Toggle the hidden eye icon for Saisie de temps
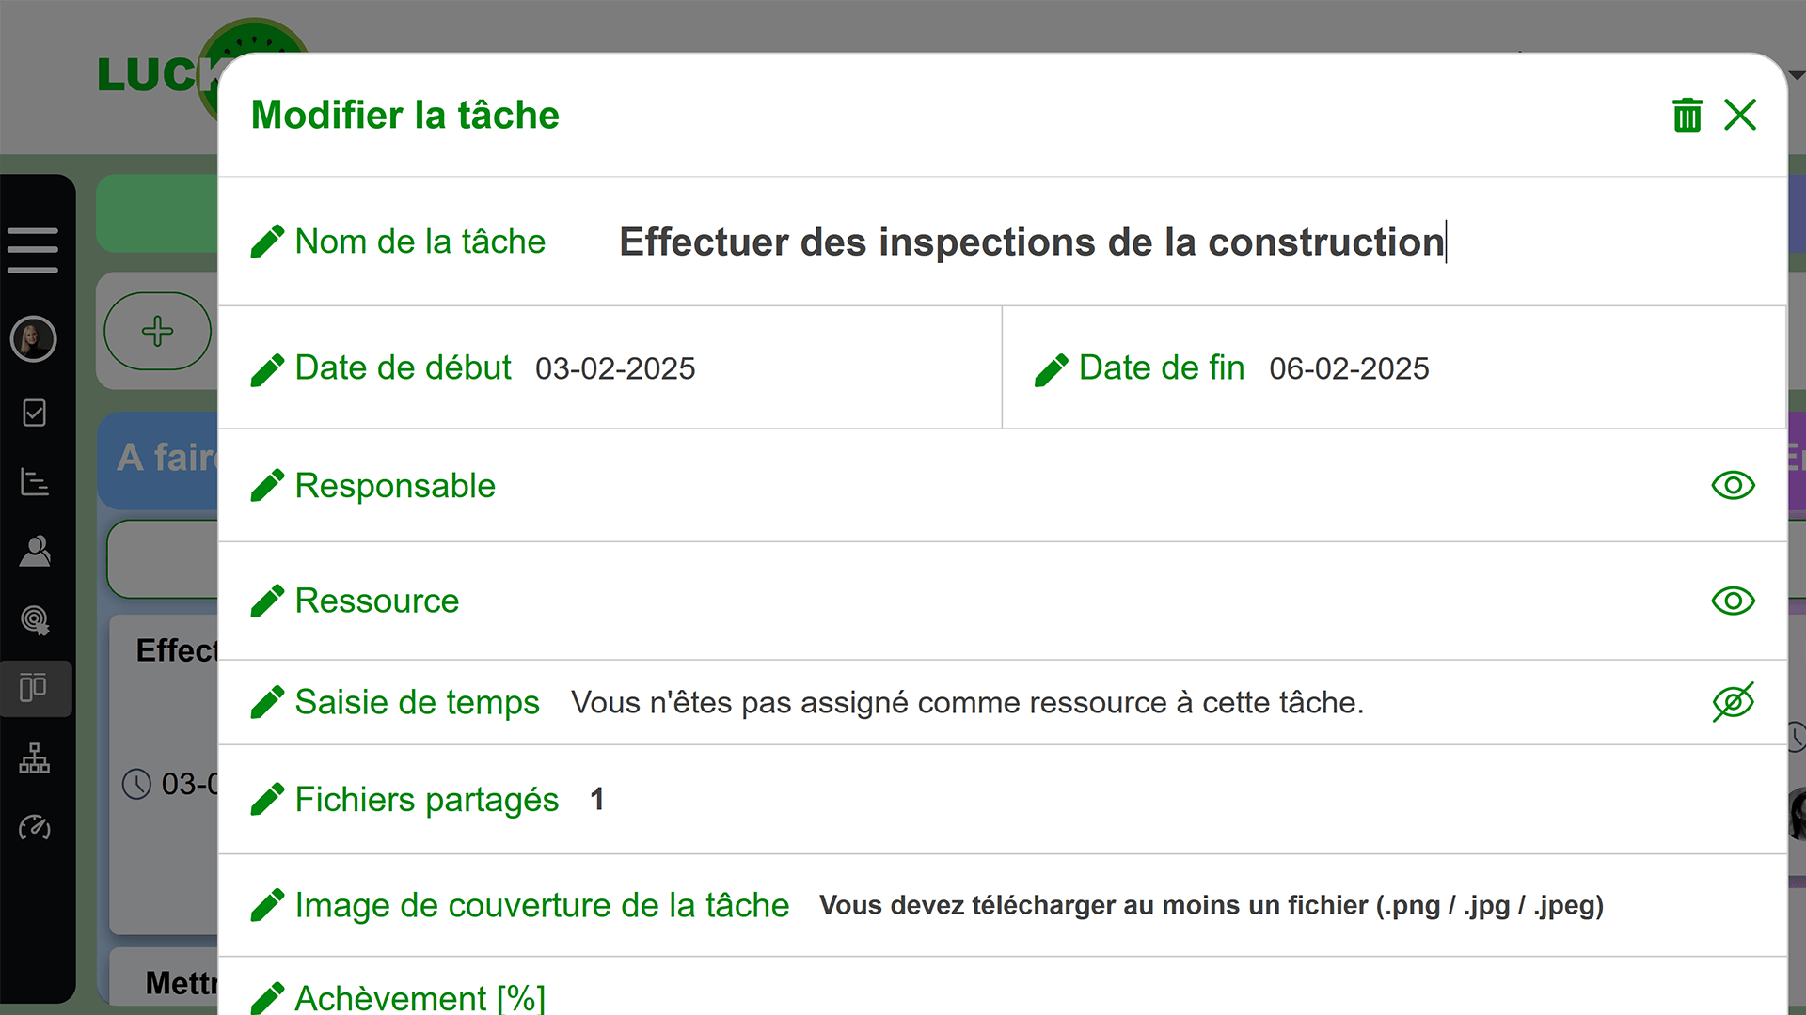 (1734, 701)
